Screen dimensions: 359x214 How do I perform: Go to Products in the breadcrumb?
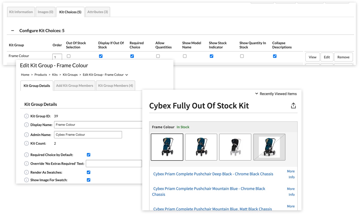coord(41,75)
